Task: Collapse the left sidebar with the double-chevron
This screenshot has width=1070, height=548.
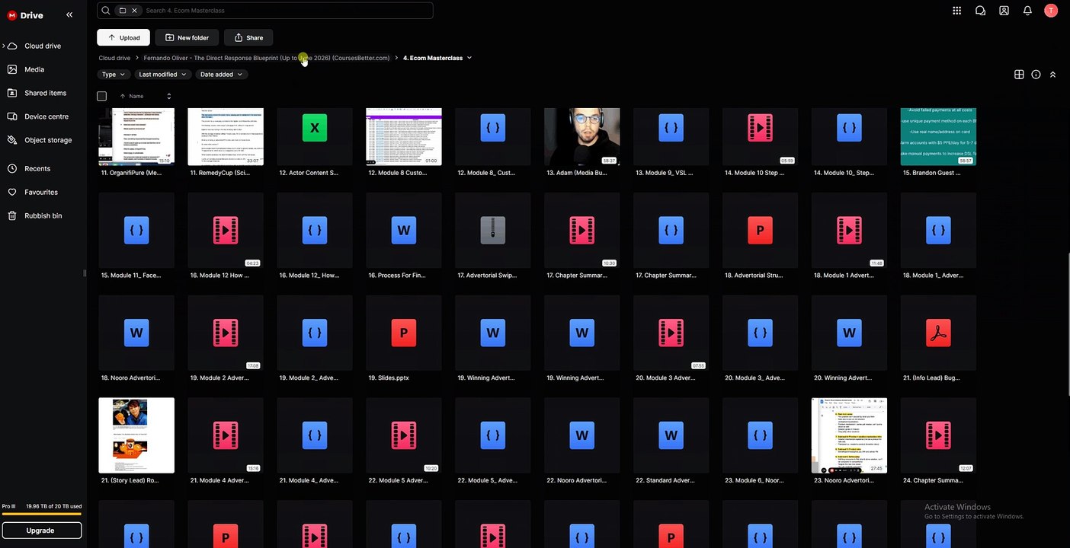Action: (69, 14)
